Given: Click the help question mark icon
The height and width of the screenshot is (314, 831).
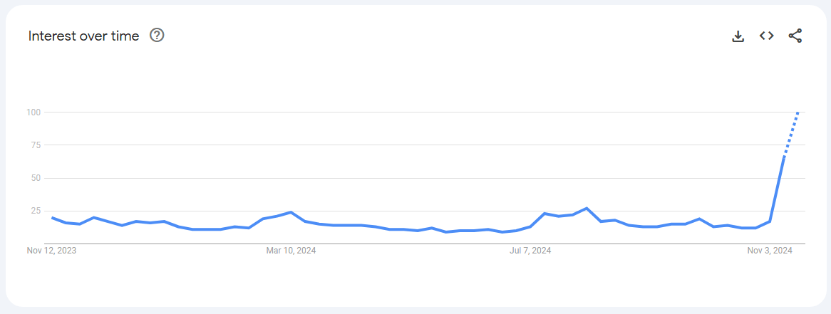Looking at the screenshot, I should (157, 36).
